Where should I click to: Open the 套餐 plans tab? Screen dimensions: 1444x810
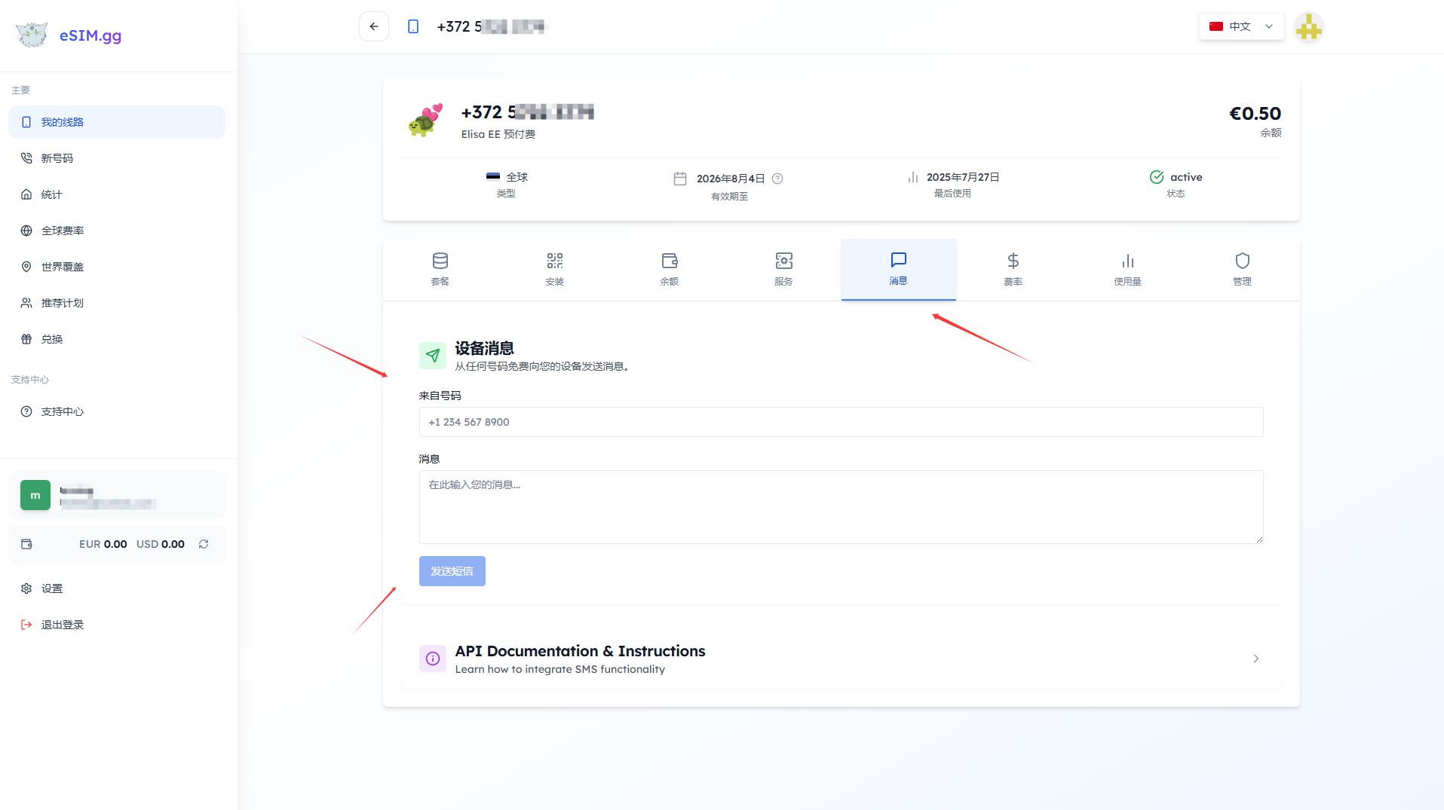[440, 269]
